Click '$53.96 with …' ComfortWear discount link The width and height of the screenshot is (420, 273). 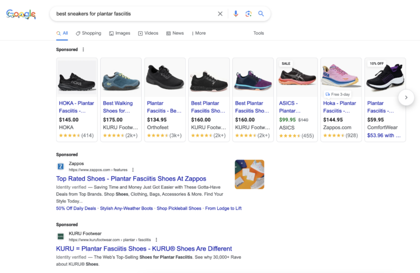click(384, 135)
